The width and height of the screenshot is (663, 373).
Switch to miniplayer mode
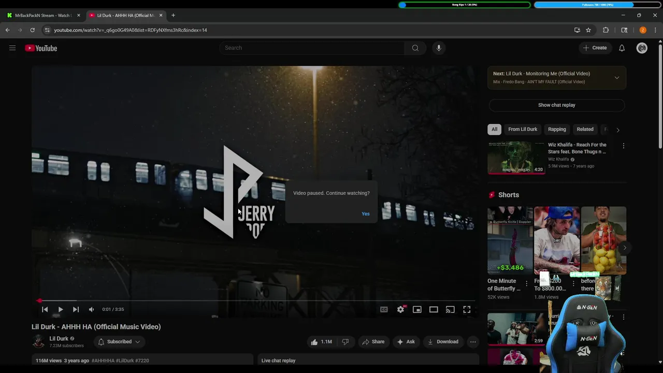(417, 309)
